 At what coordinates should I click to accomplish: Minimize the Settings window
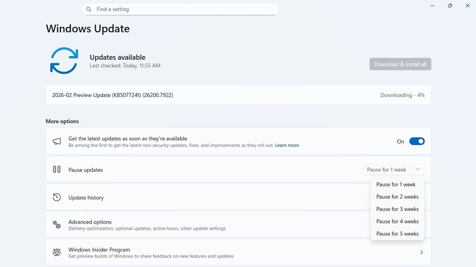[432, 5]
